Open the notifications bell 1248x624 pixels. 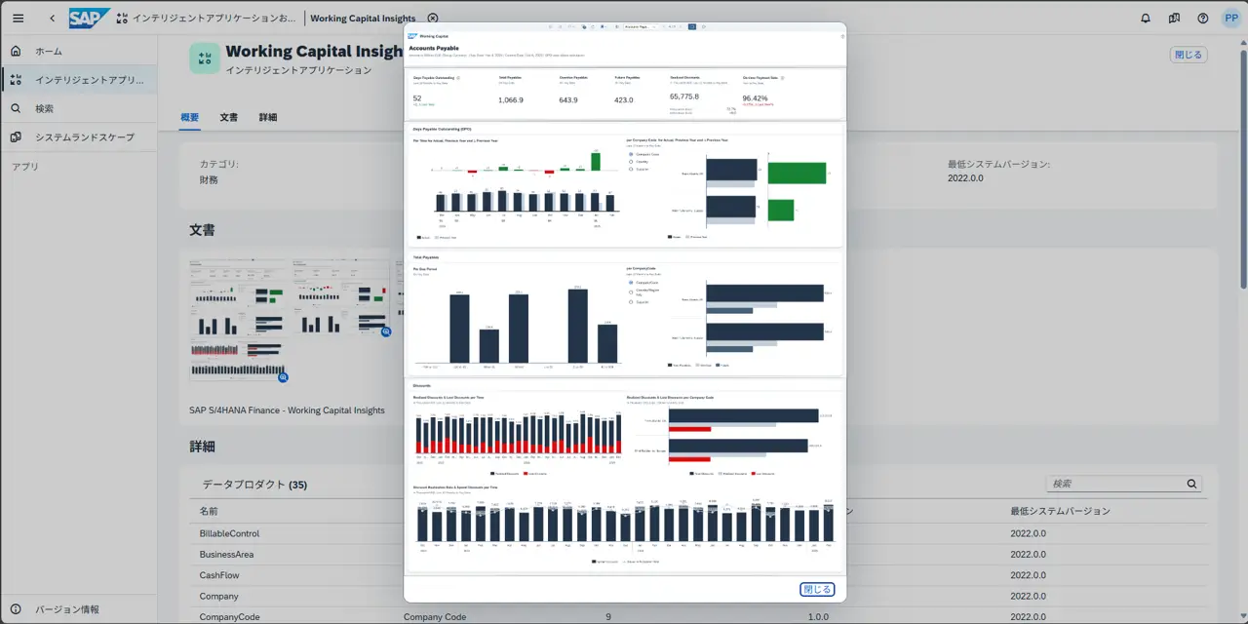click(x=1146, y=18)
